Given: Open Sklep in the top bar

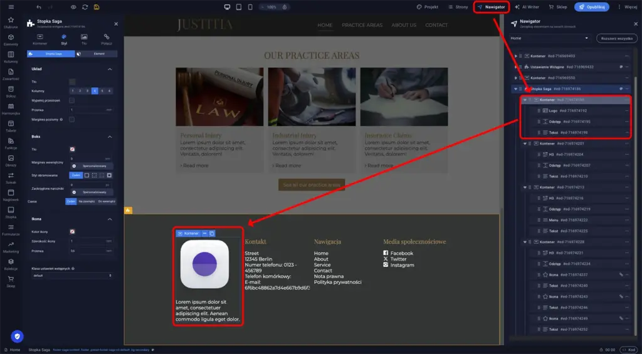Looking at the screenshot, I should point(558,7).
